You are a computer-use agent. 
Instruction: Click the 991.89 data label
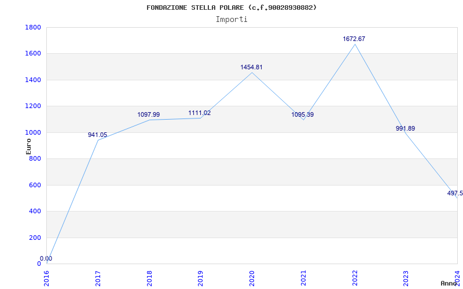[405, 128]
